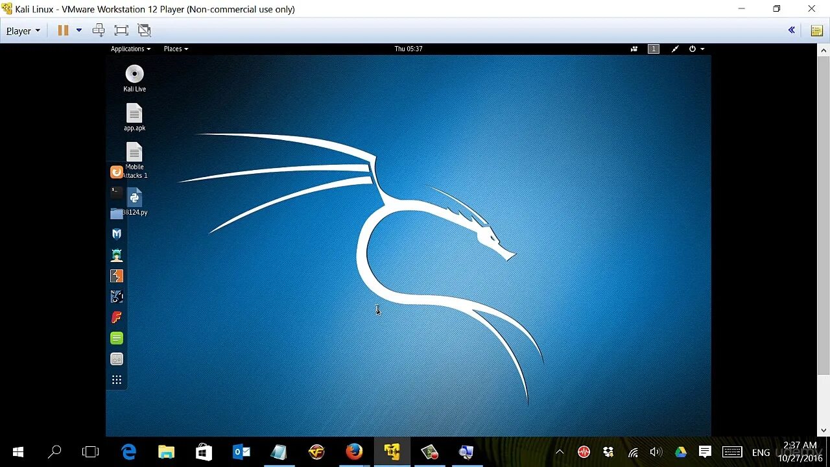This screenshot has height=467, width=830.
Task: Open Task View on the taskbar
Action: click(x=91, y=452)
